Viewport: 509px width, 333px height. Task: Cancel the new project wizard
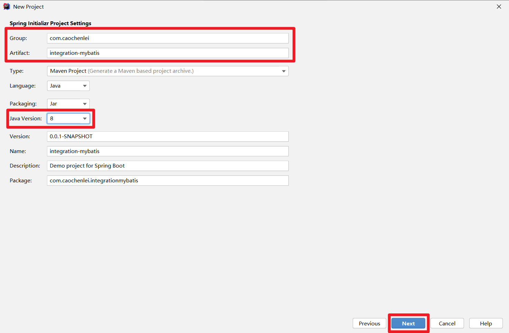coord(447,323)
